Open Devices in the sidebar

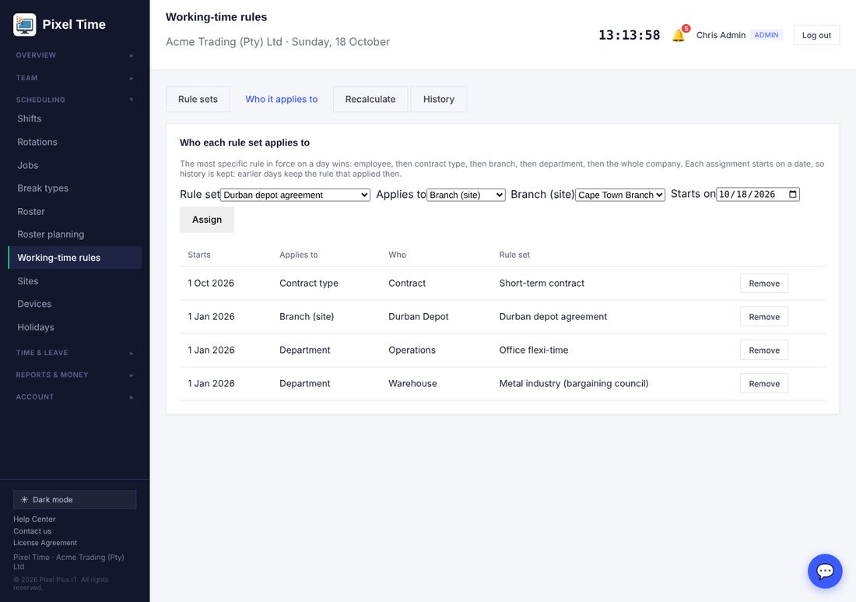tap(75, 304)
